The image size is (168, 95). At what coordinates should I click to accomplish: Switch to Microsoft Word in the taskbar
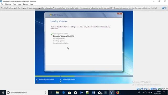coord(93,93)
